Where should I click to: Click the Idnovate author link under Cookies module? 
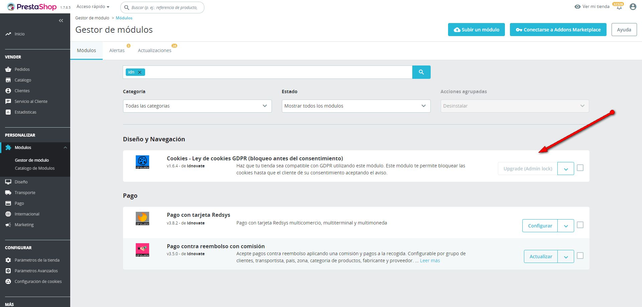(x=196, y=166)
